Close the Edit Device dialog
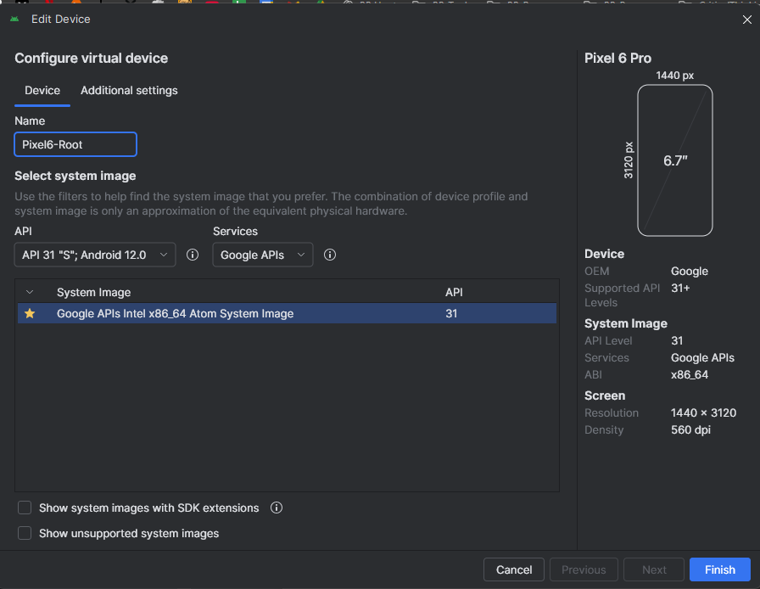Screen dimensions: 760x589 click(x=746, y=20)
